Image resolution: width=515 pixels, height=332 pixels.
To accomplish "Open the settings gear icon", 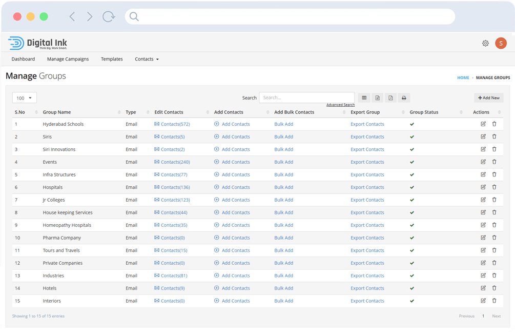I will click(485, 44).
